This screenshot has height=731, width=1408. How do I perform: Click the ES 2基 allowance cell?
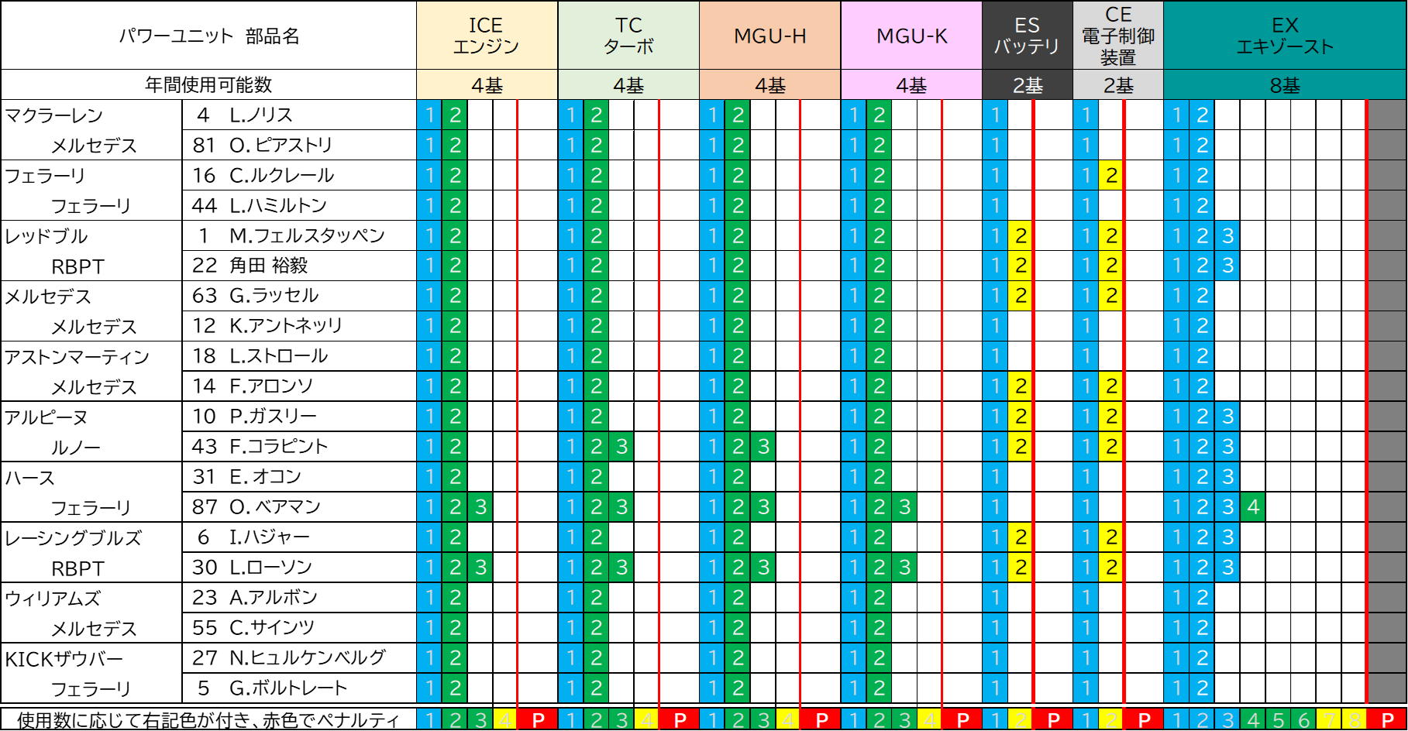(1028, 84)
